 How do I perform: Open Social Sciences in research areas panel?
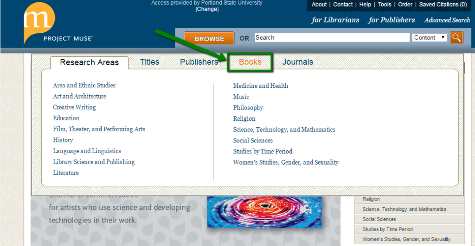[x=253, y=141]
